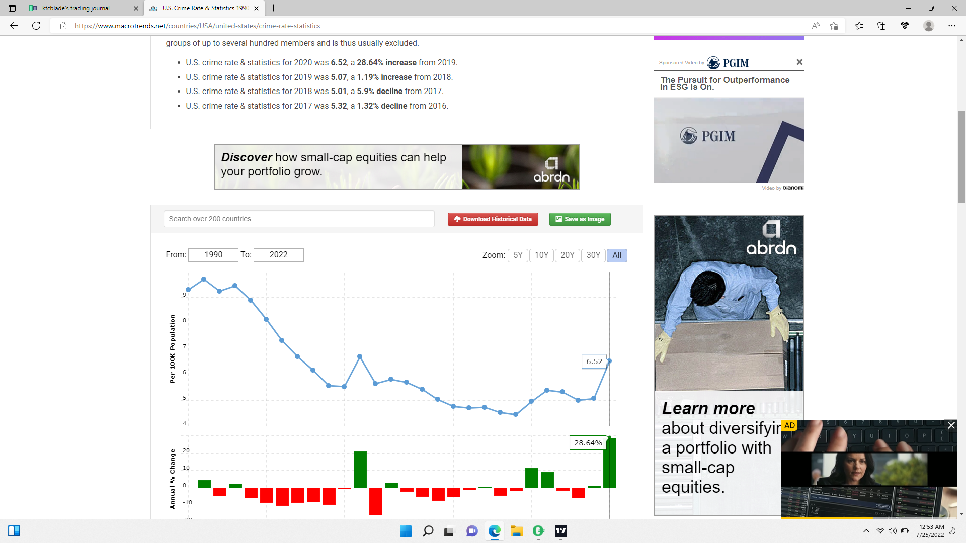The image size is (966, 543).
Task: Click Download Historical Data button
Action: pyautogui.click(x=493, y=219)
